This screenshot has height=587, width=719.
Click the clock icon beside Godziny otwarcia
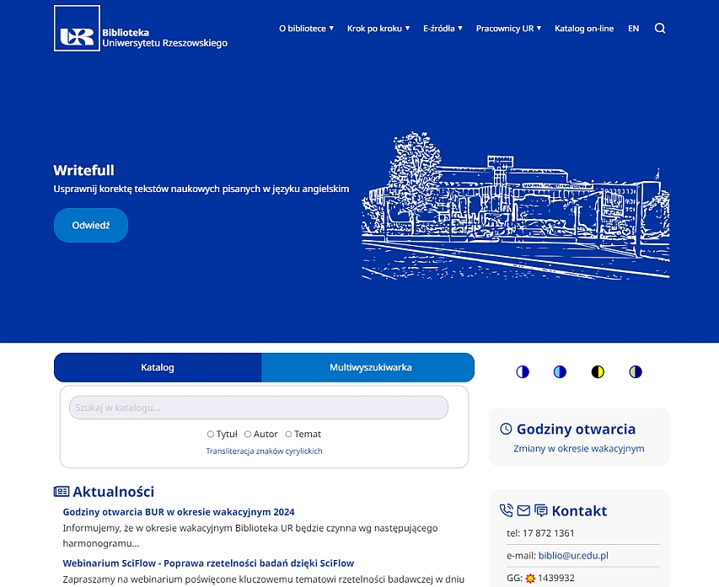pyautogui.click(x=506, y=429)
